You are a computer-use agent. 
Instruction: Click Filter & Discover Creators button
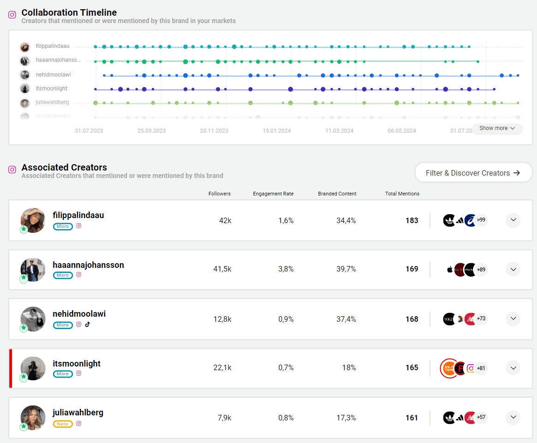pos(473,173)
